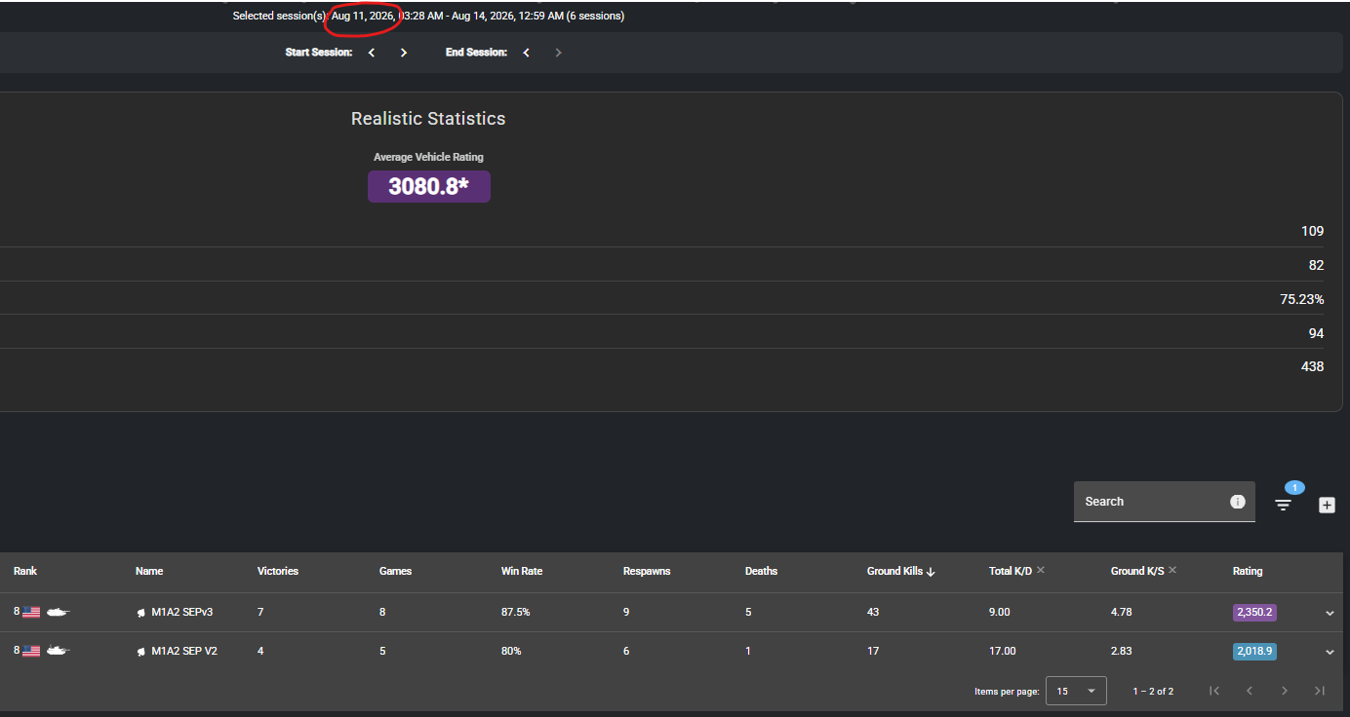Open items per page dropdown
The height and width of the screenshot is (717, 1350).
1076,691
